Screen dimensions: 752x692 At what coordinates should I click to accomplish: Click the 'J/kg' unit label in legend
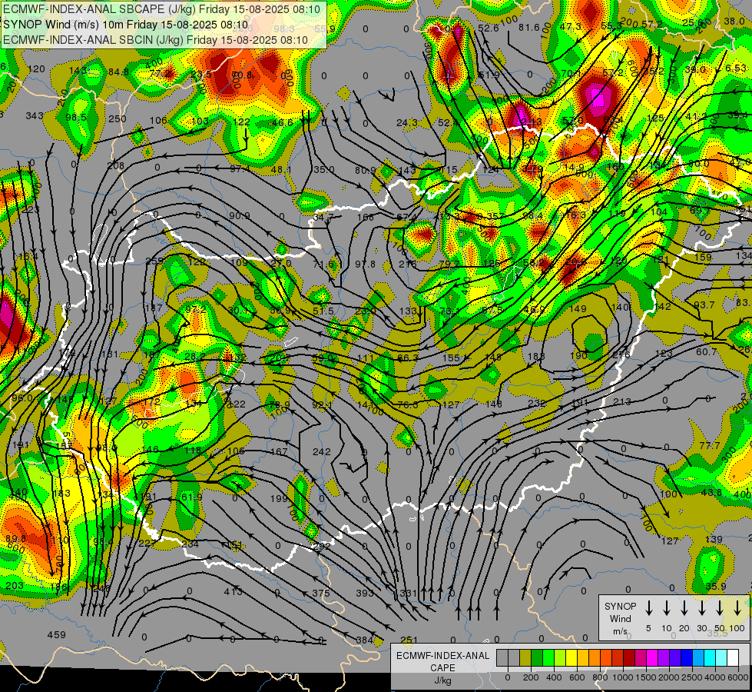(443, 681)
